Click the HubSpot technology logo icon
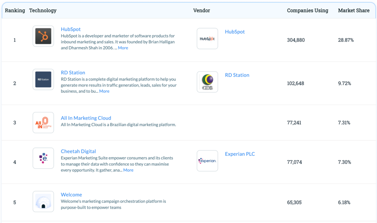 tap(43, 36)
